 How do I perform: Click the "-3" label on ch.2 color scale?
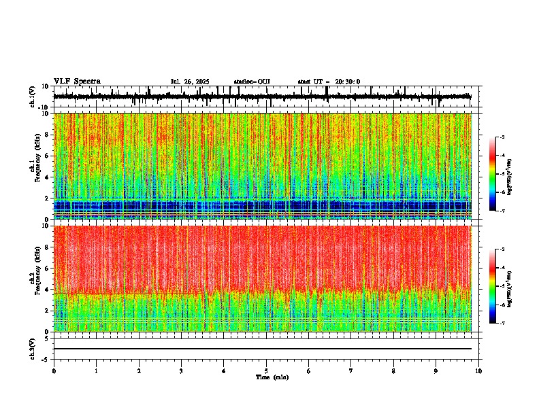click(x=502, y=249)
